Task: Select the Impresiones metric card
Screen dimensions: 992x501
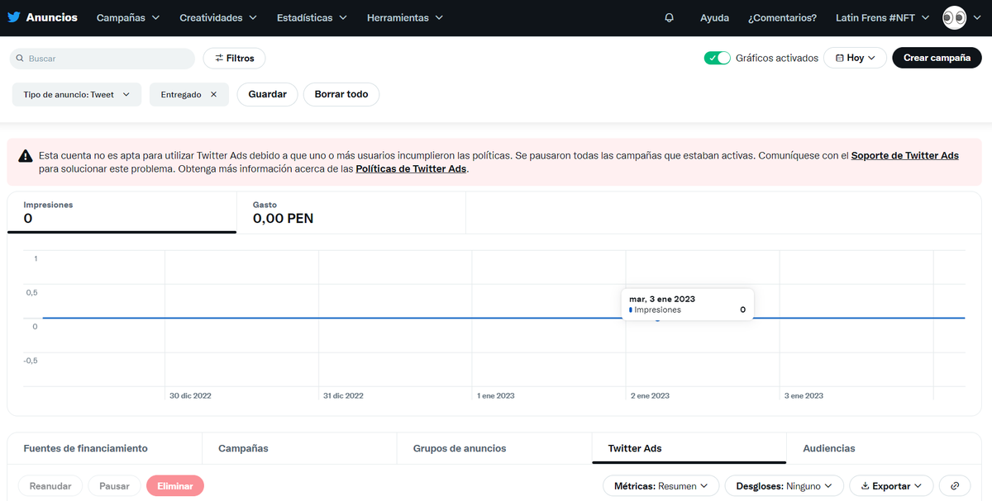Action: point(122,212)
